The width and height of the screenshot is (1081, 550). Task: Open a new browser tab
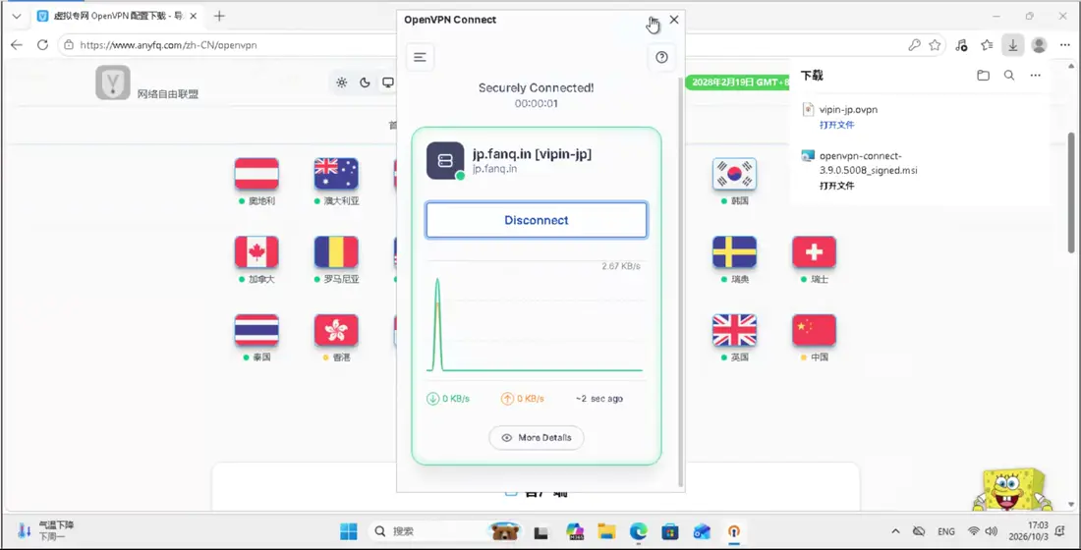click(219, 16)
